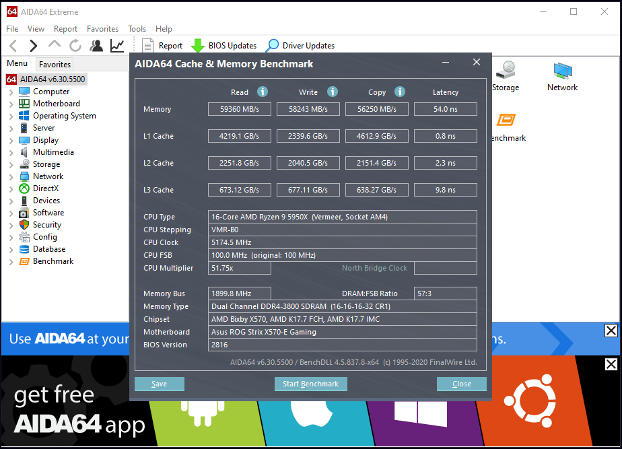Open the Help menu
Viewport: 622px width, 449px height.
tap(164, 28)
